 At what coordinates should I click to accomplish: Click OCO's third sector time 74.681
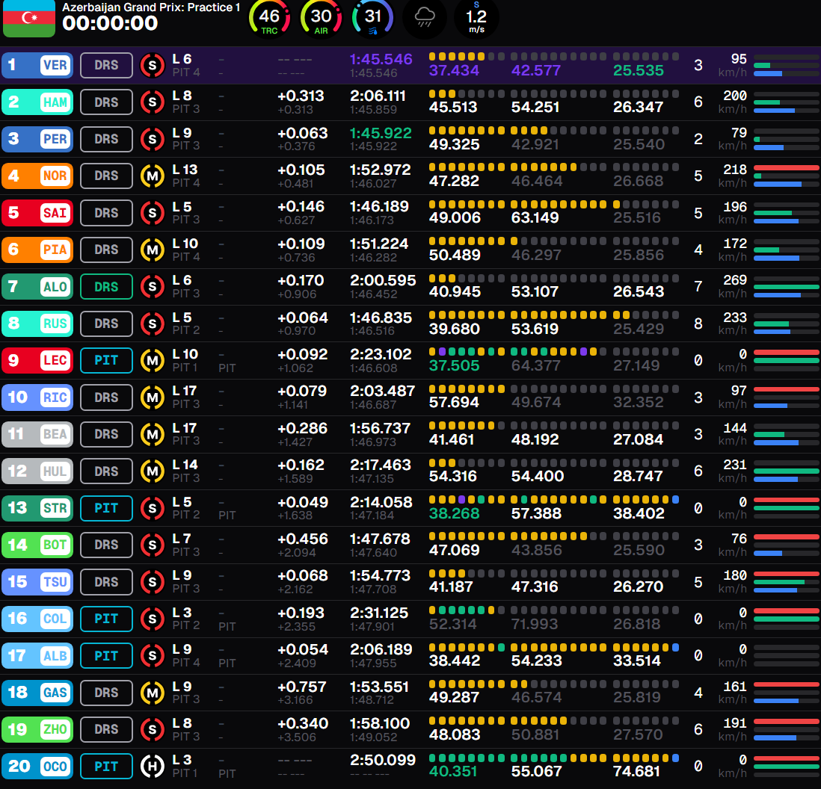pos(639,771)
